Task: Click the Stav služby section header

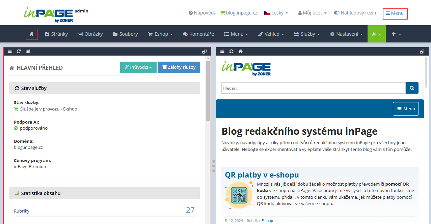Action: tap(104, 88)
